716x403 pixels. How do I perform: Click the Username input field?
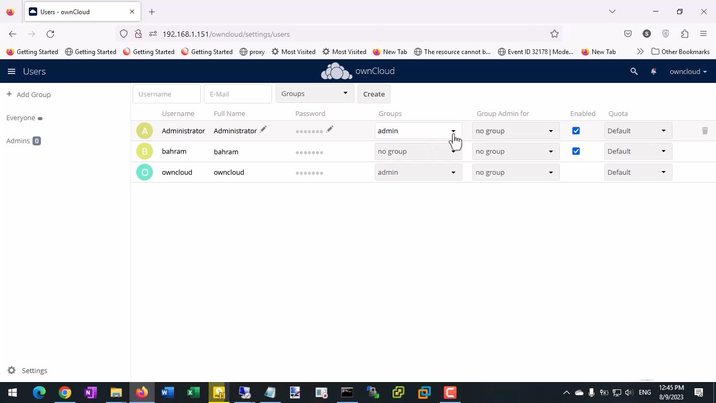tap(167, 94)
